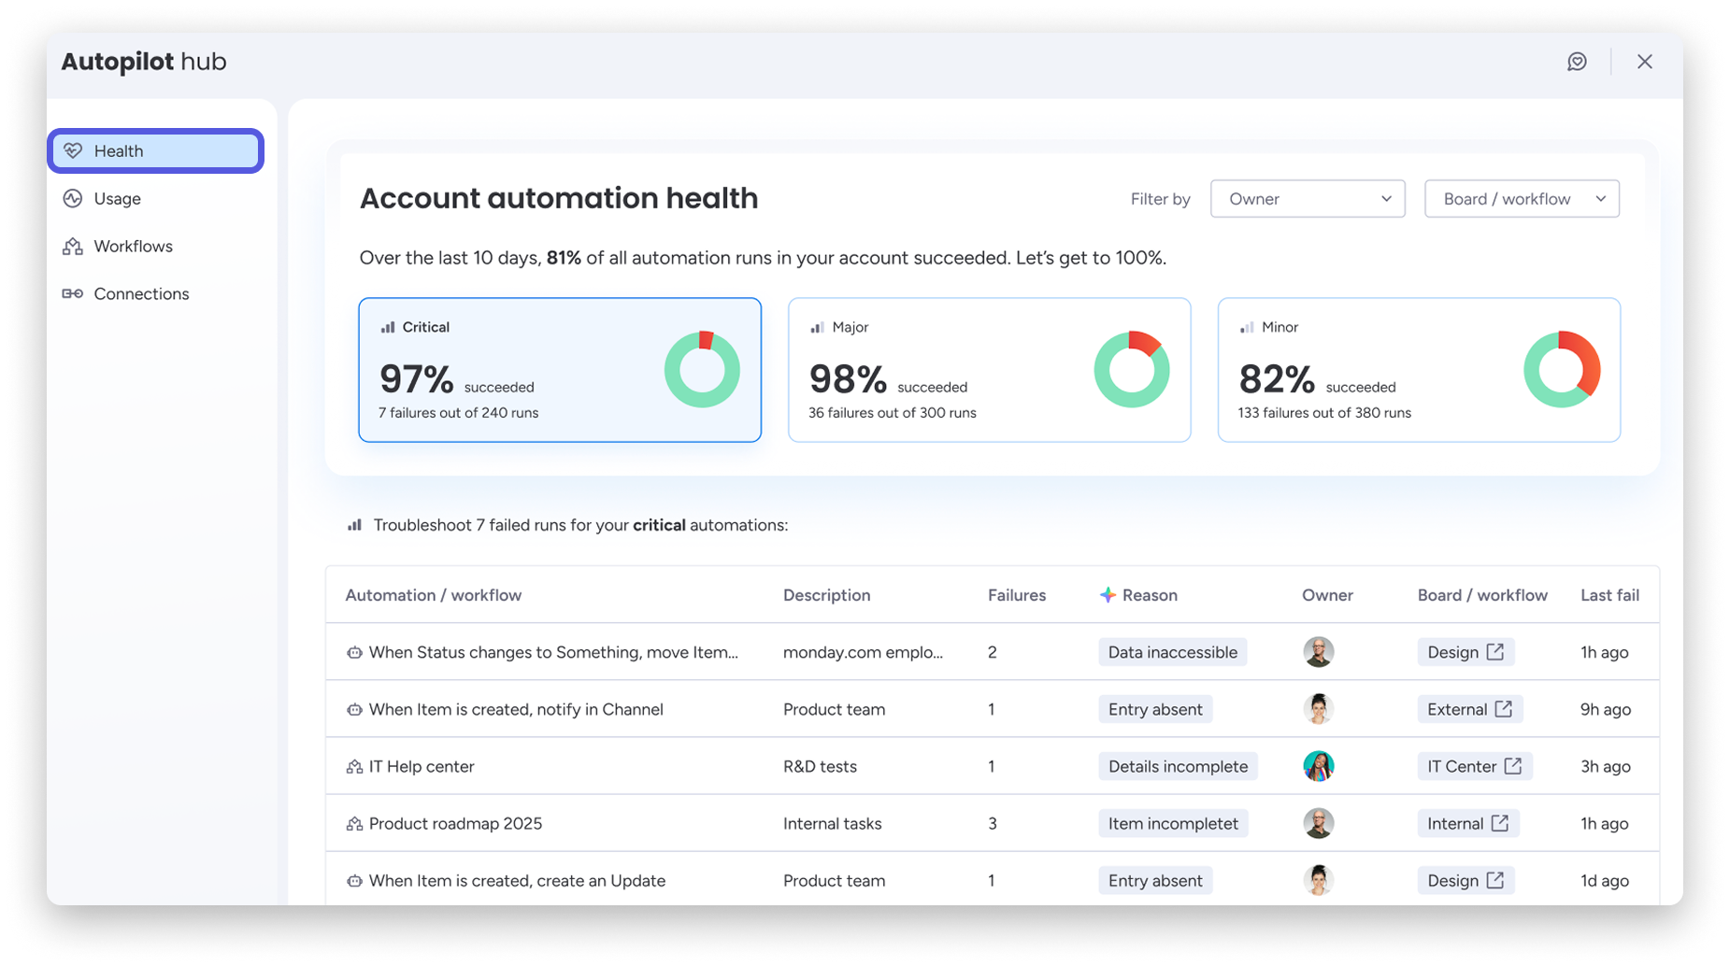This screenshot has height=966, width=1730.
Task: Select the Critical health card
Action: 559,370
